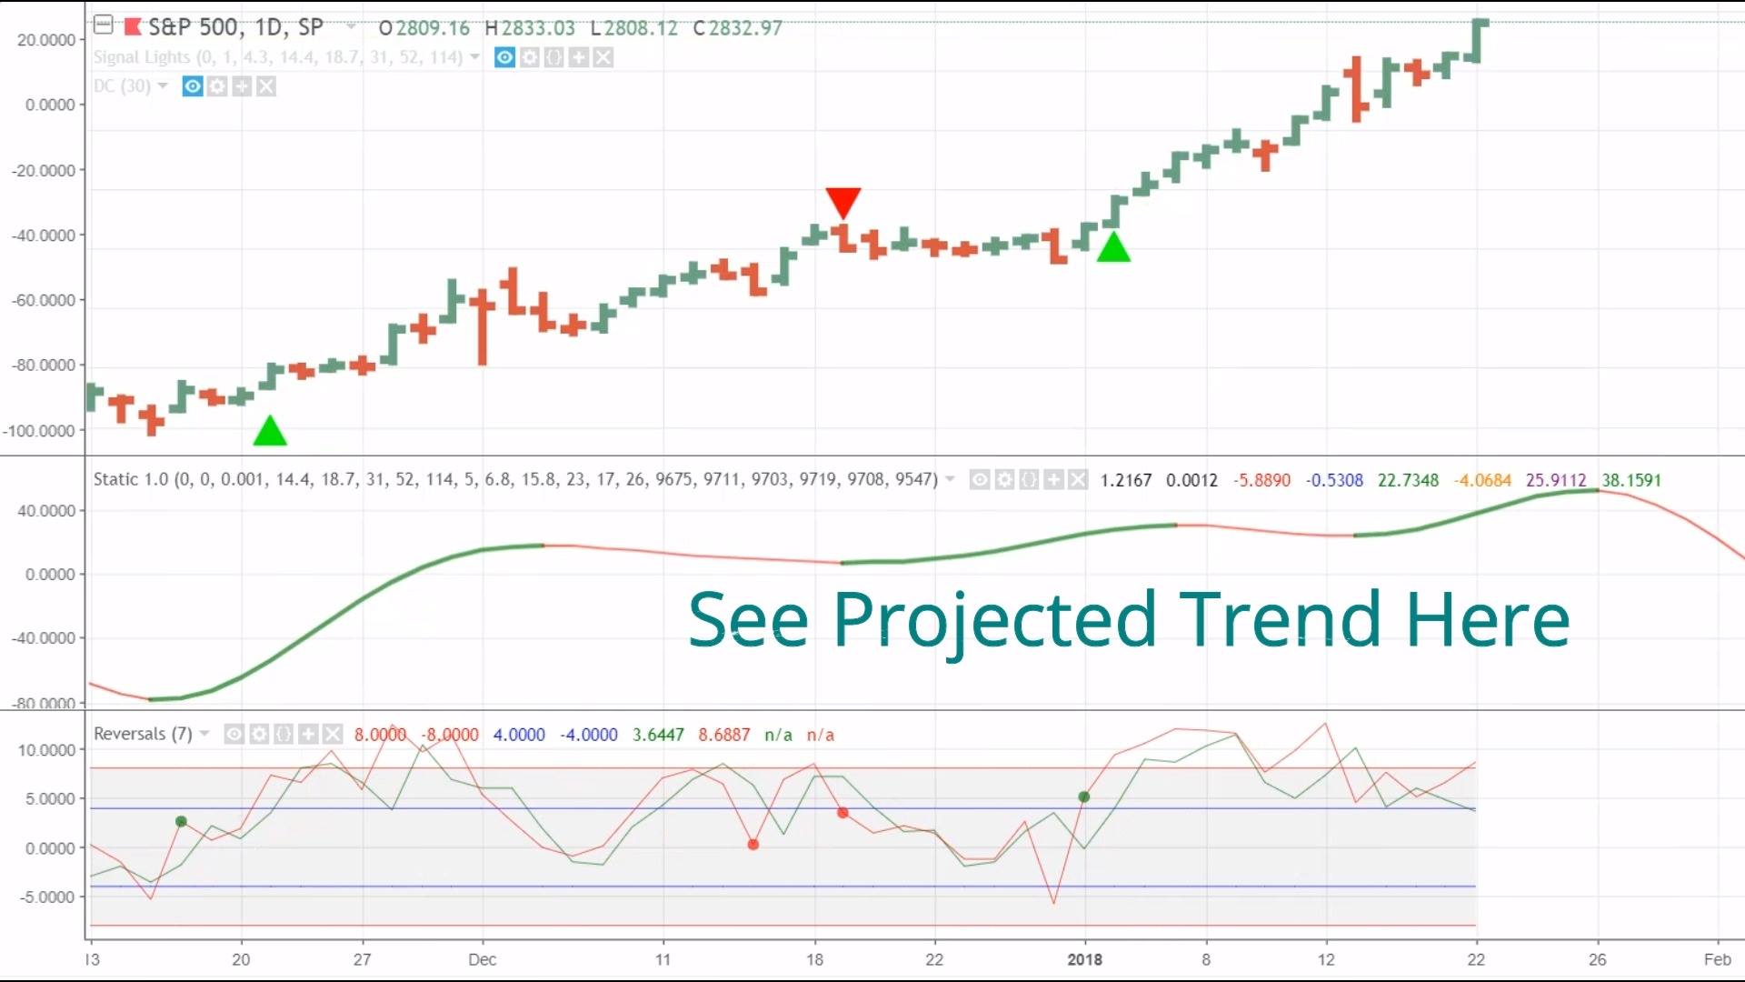
Task: Click the green buy triangle near 2018
Action: [x=1113, y=247]
